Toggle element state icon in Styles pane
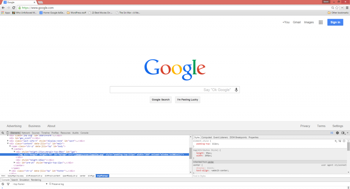This screenshot has height=189, width=350. 340,141
